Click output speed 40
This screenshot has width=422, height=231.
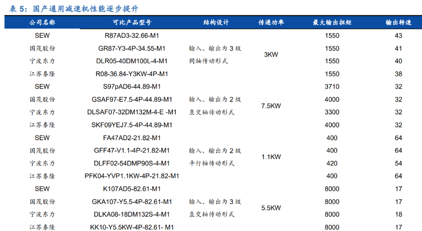398,61
